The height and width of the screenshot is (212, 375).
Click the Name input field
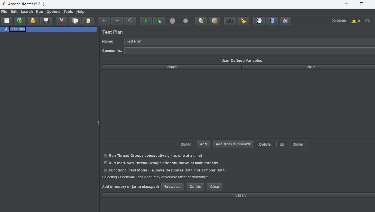(x=249, y=41)
